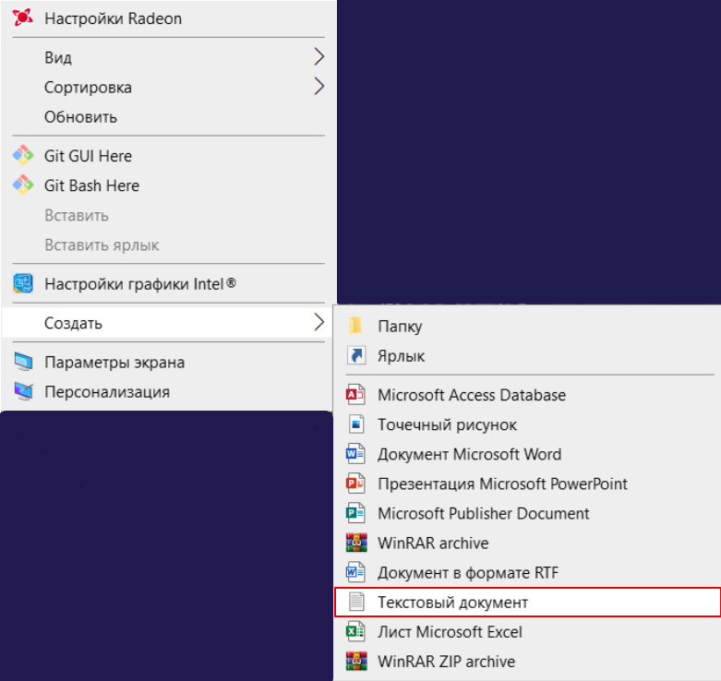Open Настройки графики Intel entry

point(167,283)
